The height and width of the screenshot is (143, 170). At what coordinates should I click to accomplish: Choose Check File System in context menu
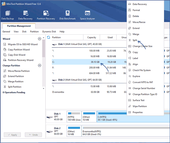tap(145, 70)
